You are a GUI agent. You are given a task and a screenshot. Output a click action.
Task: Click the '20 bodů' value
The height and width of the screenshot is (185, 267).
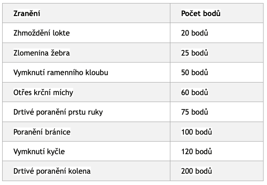[x=195, y=33]
